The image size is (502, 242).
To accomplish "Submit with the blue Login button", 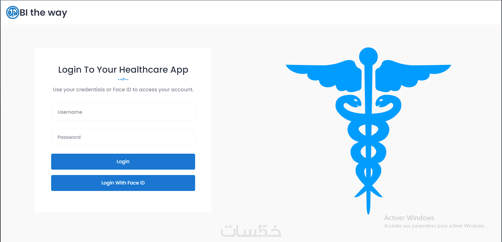I will [x=123, y=162].
